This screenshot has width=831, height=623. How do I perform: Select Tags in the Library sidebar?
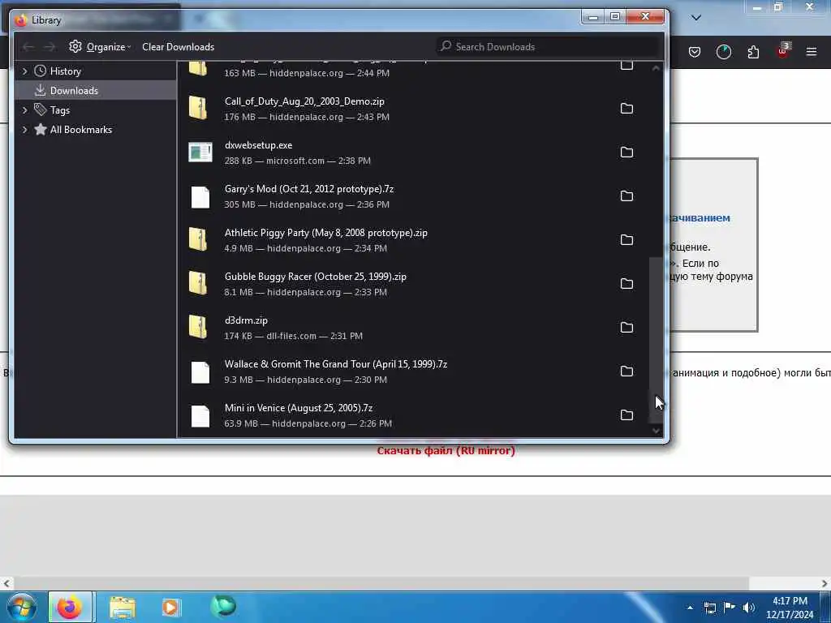(x=96, y=110)
